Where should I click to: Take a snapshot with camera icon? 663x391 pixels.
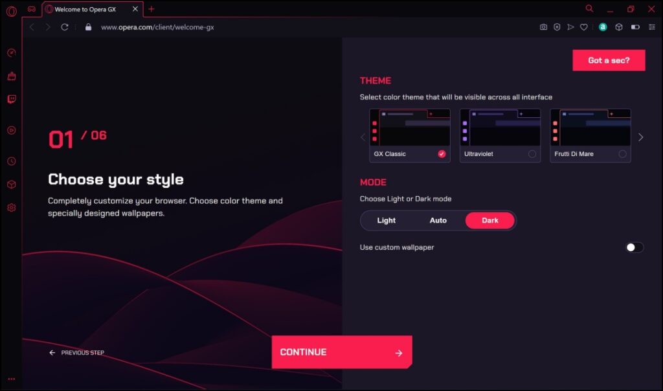tap(543, 27)
